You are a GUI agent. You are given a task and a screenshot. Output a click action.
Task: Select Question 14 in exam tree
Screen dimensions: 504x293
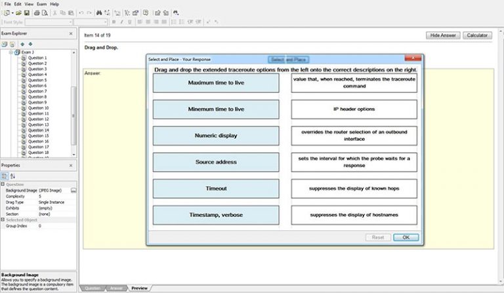click(x=37, y=130)
